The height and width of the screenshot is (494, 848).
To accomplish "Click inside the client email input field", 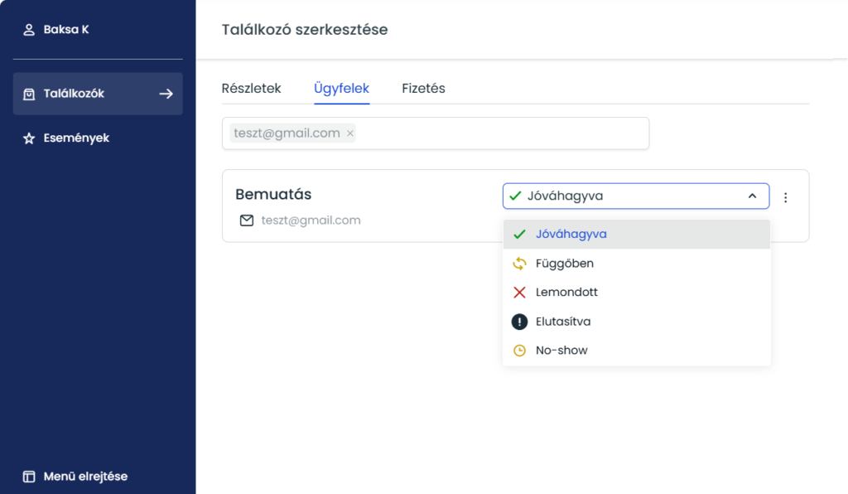I will [x=497, y=133].
